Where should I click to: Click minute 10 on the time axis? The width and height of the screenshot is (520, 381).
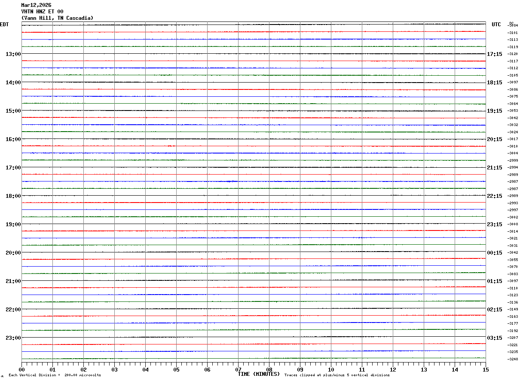pos(331,370)
